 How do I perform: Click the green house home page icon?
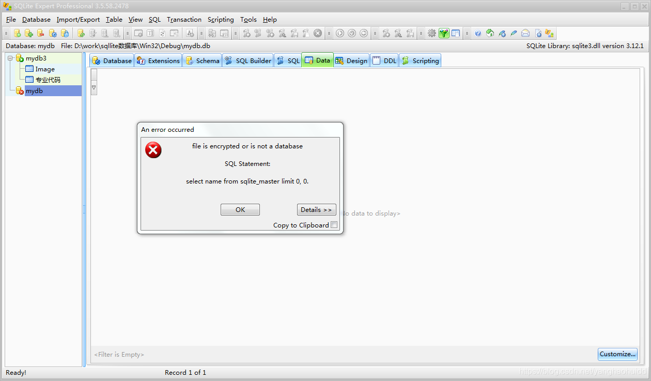point(490,34)
